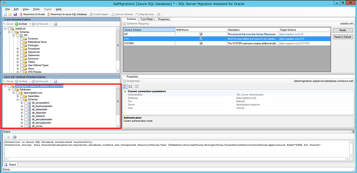Viewport: 357px width, 173px height.
Task: Click the Convert Schema toolbar item
Action: tap(123, 14)
